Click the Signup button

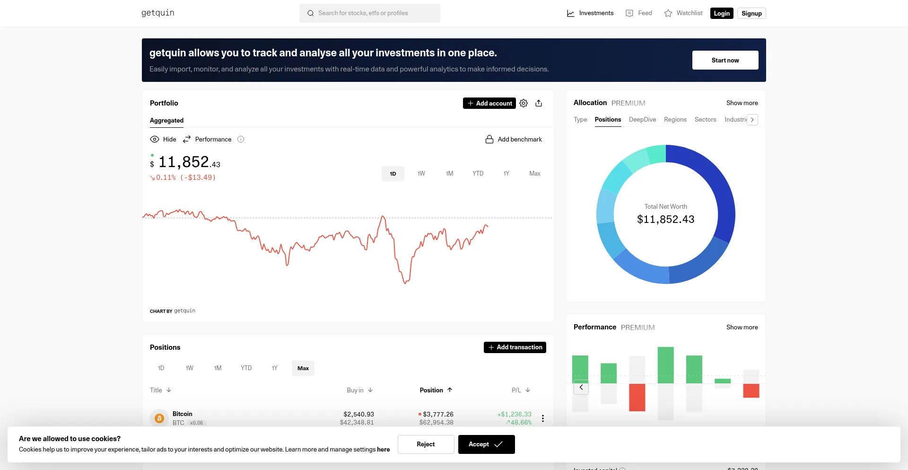click(x=751, y=13)
